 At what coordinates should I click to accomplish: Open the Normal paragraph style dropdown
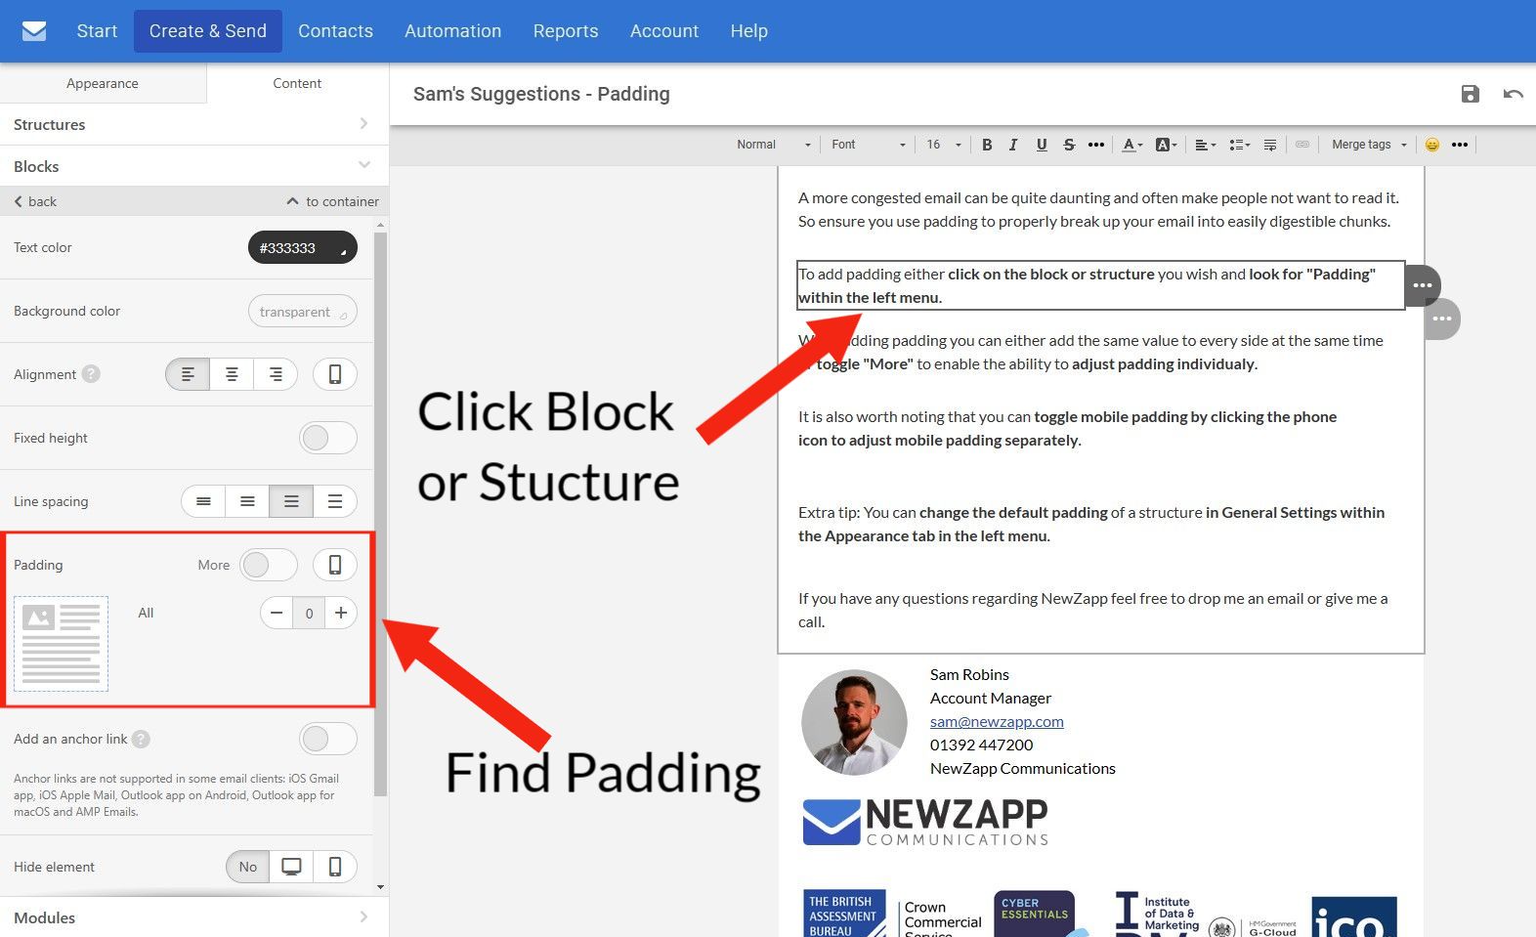[x=773, y=145]
